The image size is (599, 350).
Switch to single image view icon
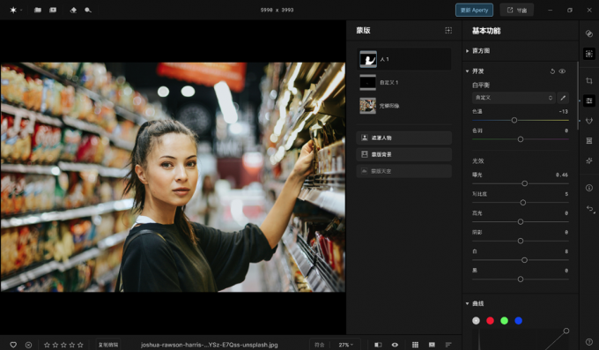(432, 345)
